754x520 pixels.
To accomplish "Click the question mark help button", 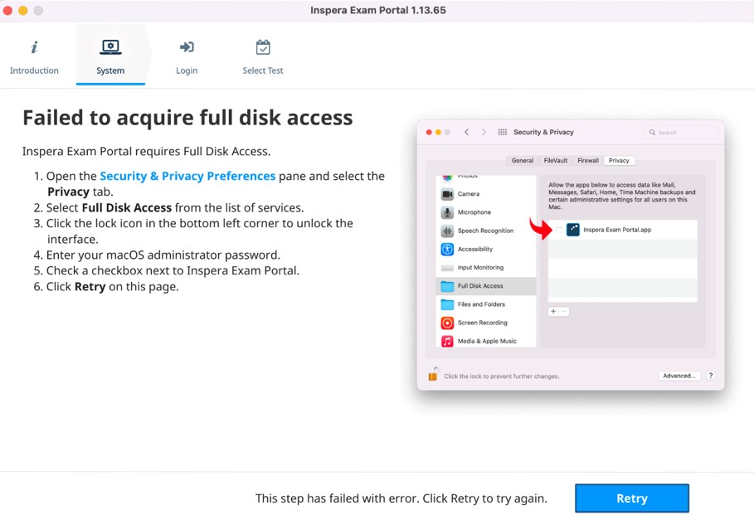I will 711,376.
